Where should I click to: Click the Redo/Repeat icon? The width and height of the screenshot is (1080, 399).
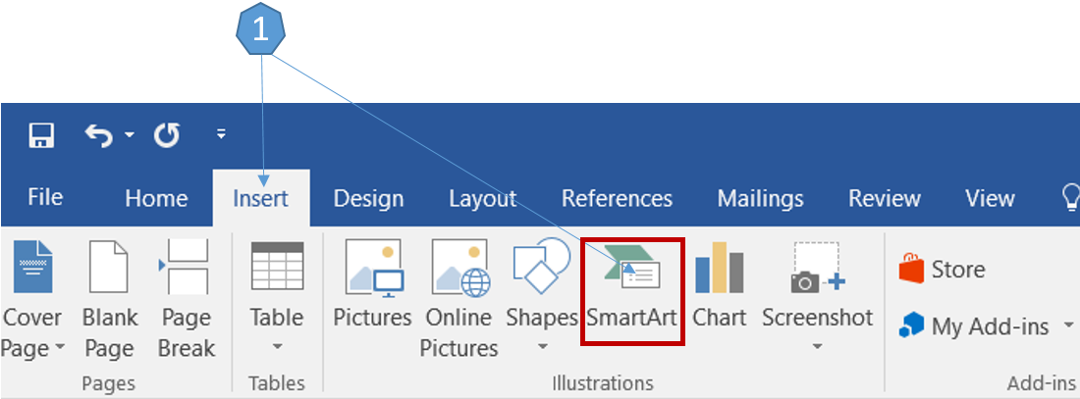167,134
